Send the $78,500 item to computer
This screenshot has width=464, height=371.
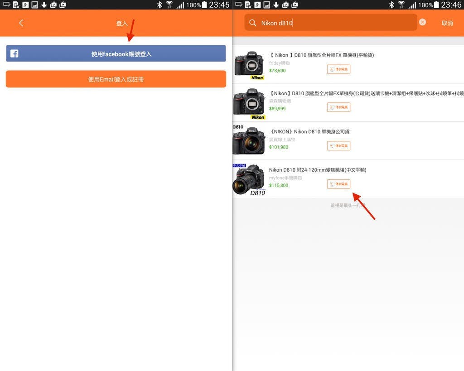pos(338,69)
